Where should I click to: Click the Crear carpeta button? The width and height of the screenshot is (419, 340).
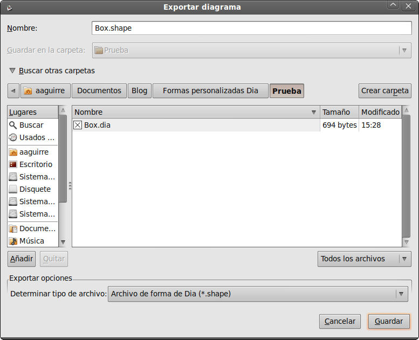pos(385,91)
